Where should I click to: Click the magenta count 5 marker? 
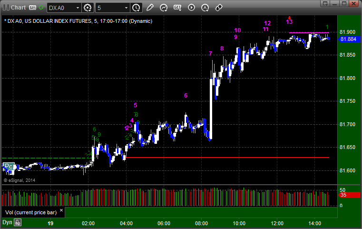coord(135,105)
